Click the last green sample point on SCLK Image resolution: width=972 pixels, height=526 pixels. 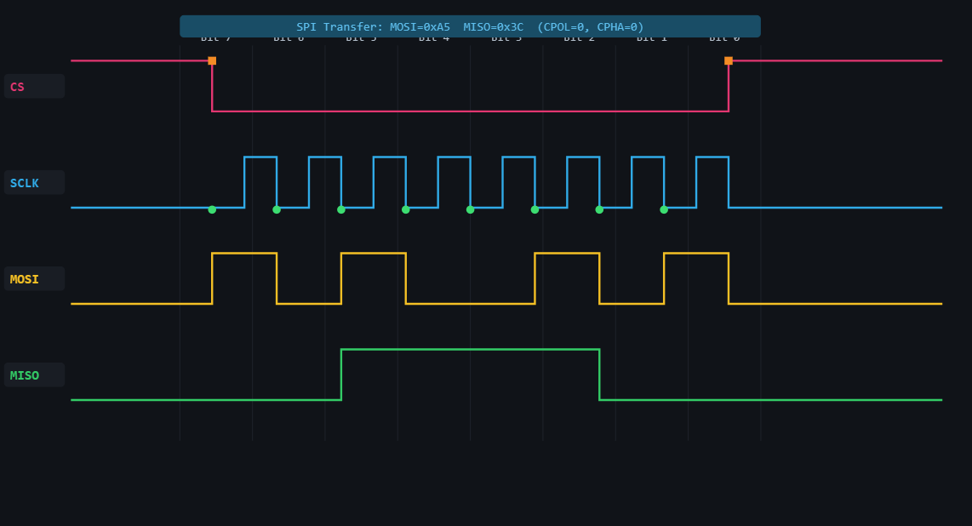coord(665,209)
